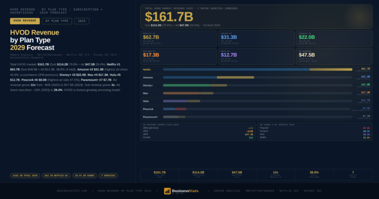Click the Hulu label in the bar chart

[146, 101]
